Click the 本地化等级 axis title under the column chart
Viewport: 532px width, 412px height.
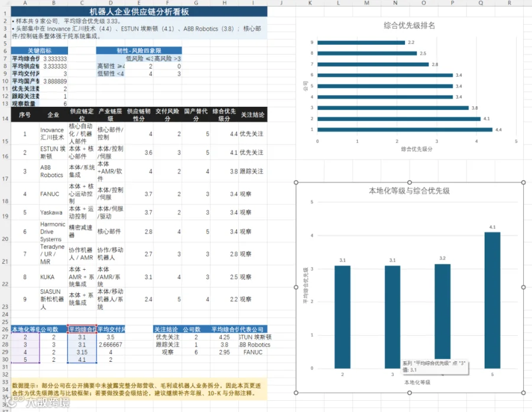(417, 382)
